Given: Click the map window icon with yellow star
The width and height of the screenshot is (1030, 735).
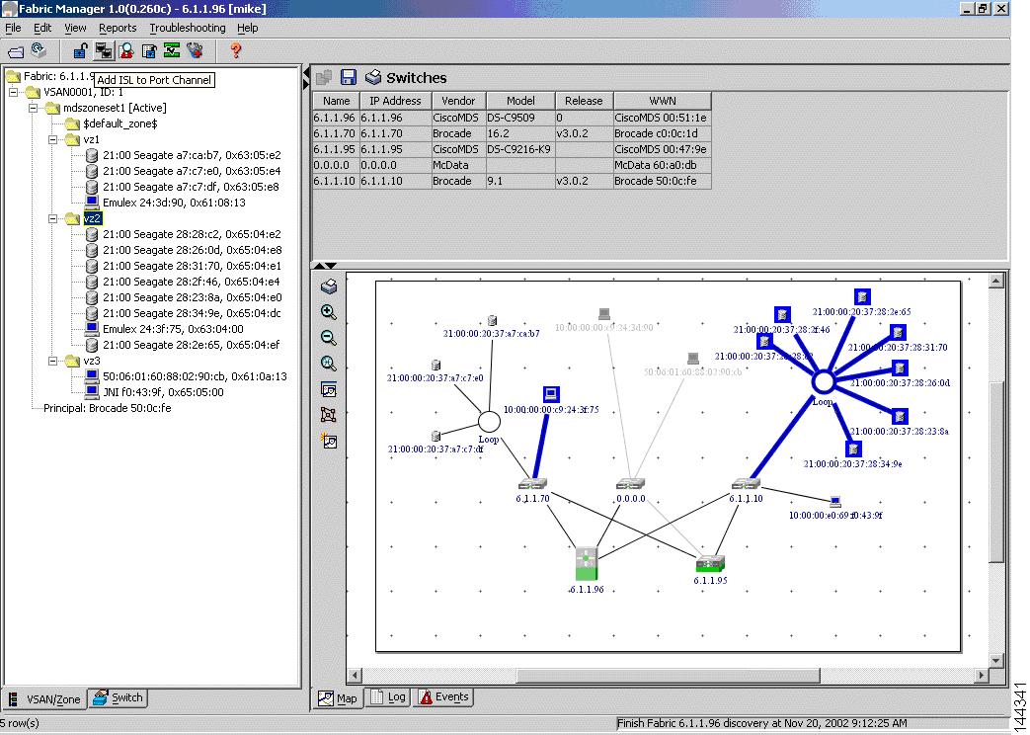Looking at the screenshot, I should click(x=329, y=441).
